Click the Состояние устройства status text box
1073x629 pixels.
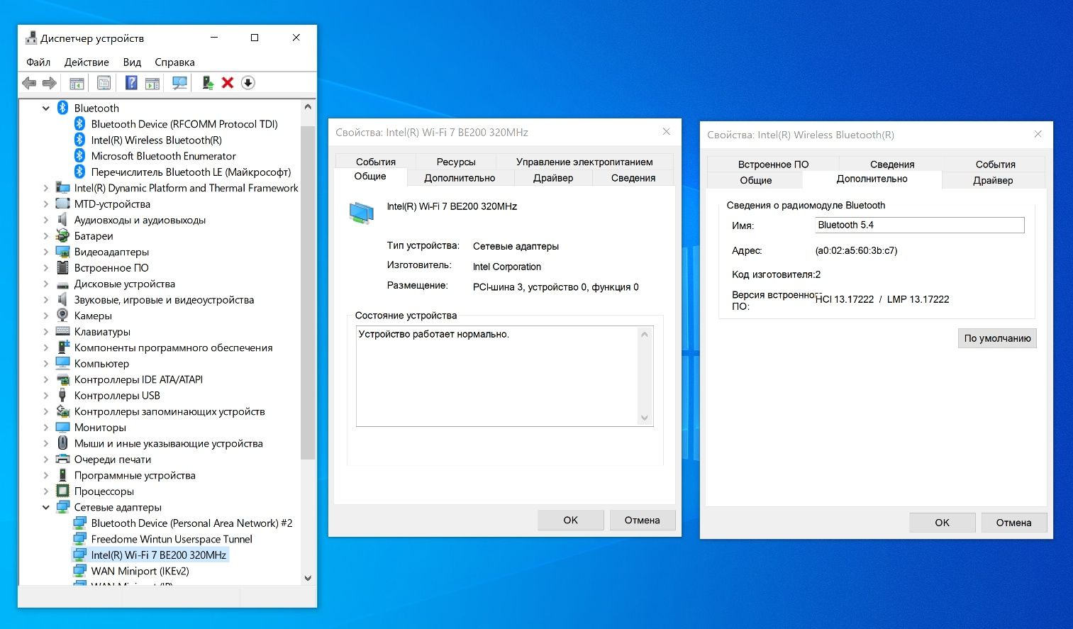coord(504,377)
